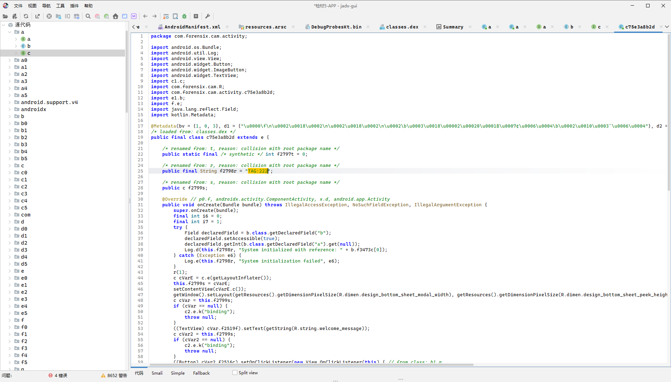Click the export project icon
Image resolution: width=671 pixels, height=382 pixels.
pyautogui.click(x=38, y=16)
